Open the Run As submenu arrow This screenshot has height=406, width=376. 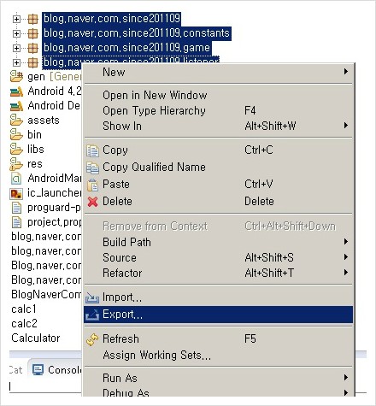(345, 378)
